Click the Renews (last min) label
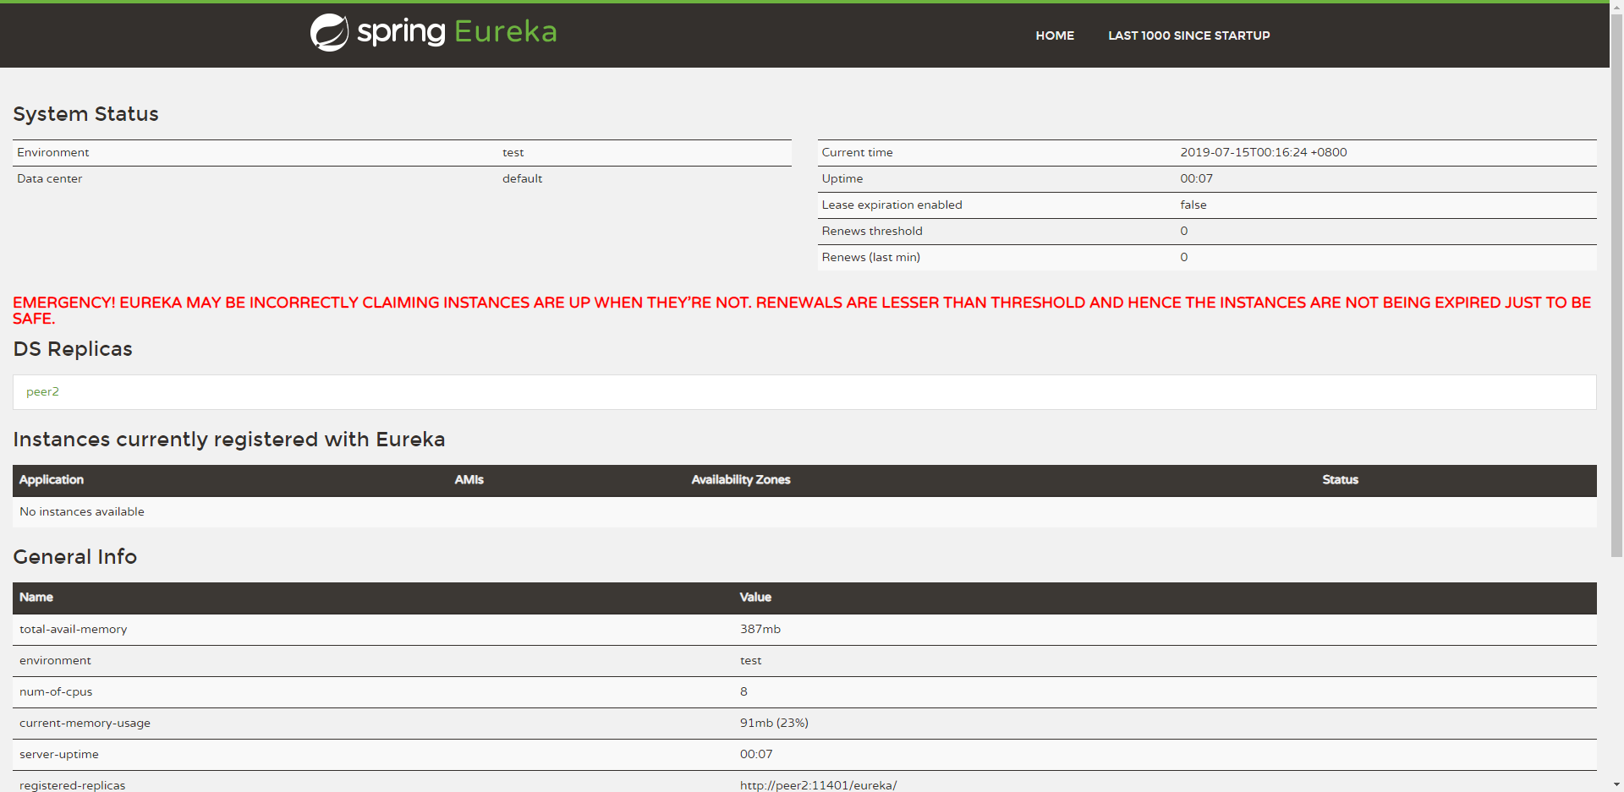Image resolution: width=1624 pixels, height=792 pixels. (x=870, y=257)
